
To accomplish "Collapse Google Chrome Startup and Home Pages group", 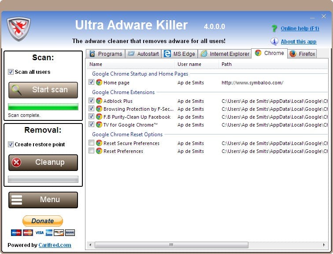I will tap(140, 74).
